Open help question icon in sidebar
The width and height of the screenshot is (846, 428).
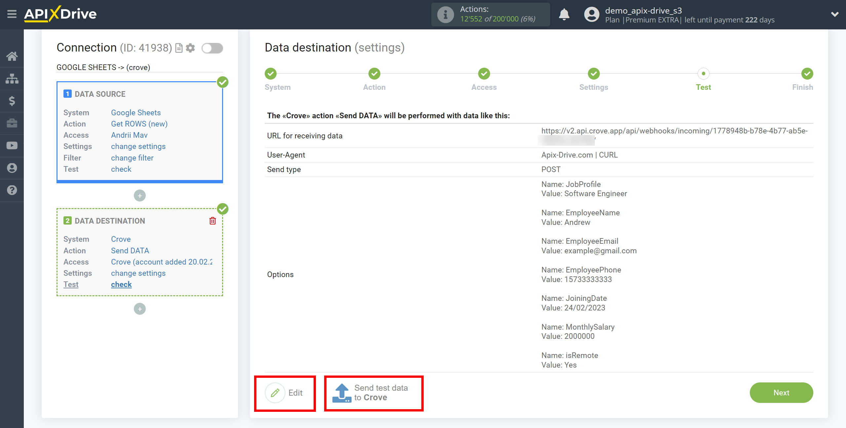pyautogui.click(x=12, y=190)
